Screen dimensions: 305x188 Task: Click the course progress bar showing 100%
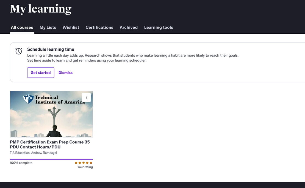51,159
